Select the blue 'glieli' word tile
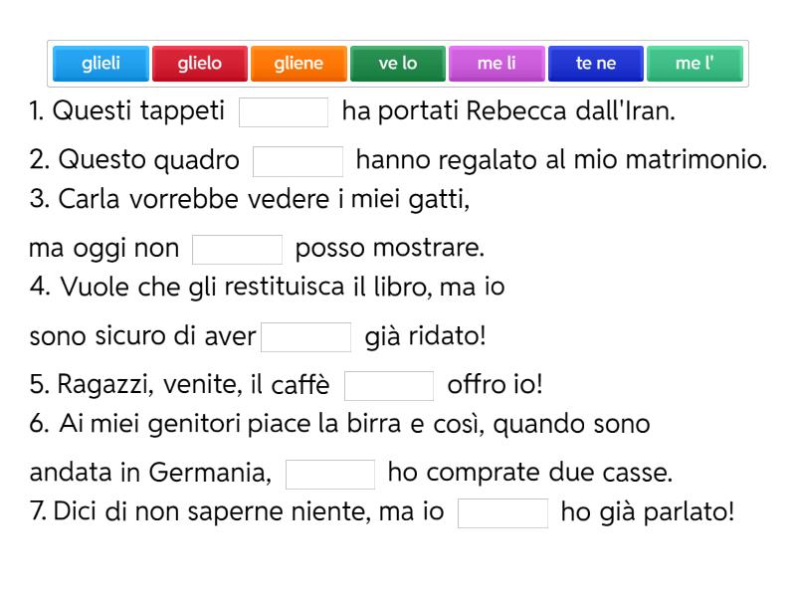Screen dimensions: 796x597 100,64
